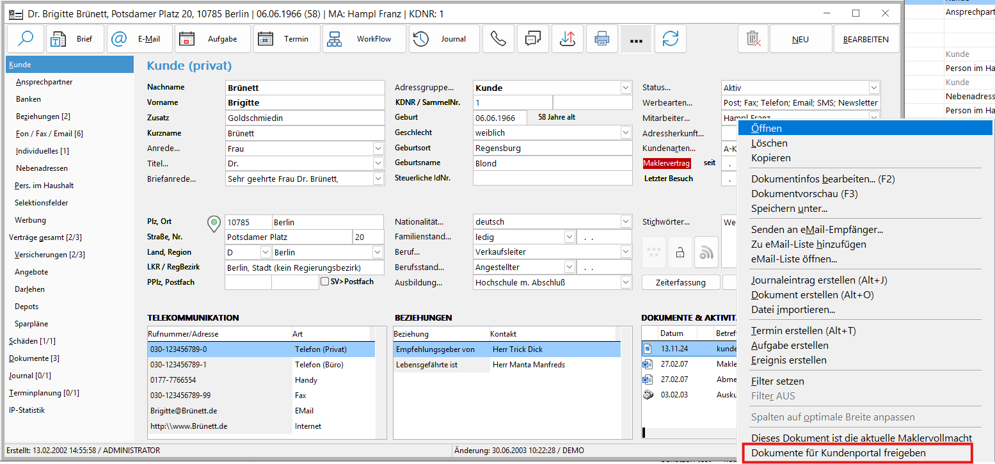995x464 pixels.
Task: Choose 'Speichern unter...' from context menu
Action: click(x=789, y=209)
